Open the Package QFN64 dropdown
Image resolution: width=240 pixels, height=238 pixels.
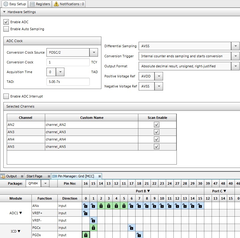(45, 183)
